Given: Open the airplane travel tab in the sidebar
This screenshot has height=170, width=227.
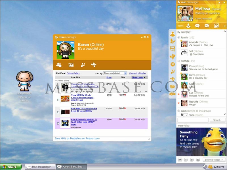Looking at the screenshot, I should point(173,56).
